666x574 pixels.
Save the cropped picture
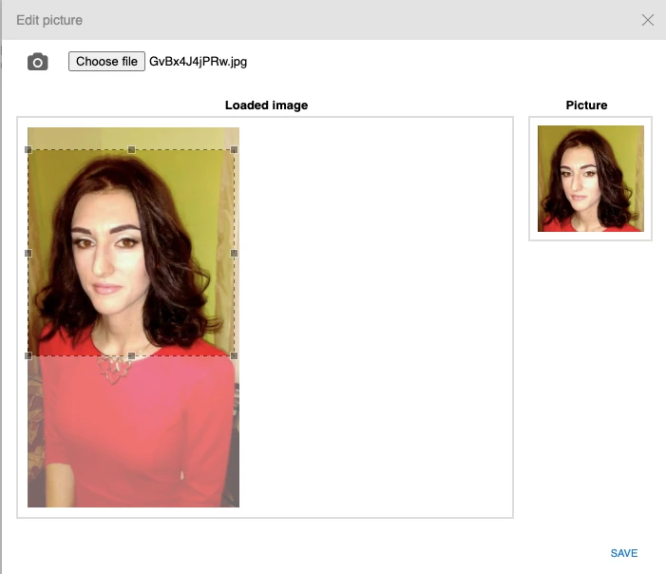(x=623, y=553)
